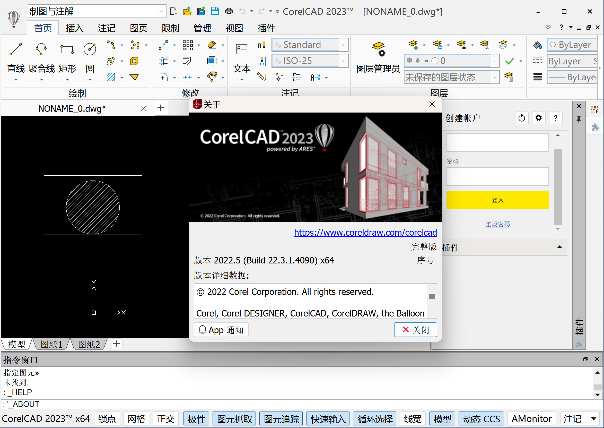This screenshot has width=604, height=428.
Task: Toggle 锁点 snap in status bar
Action: [107, 418]
